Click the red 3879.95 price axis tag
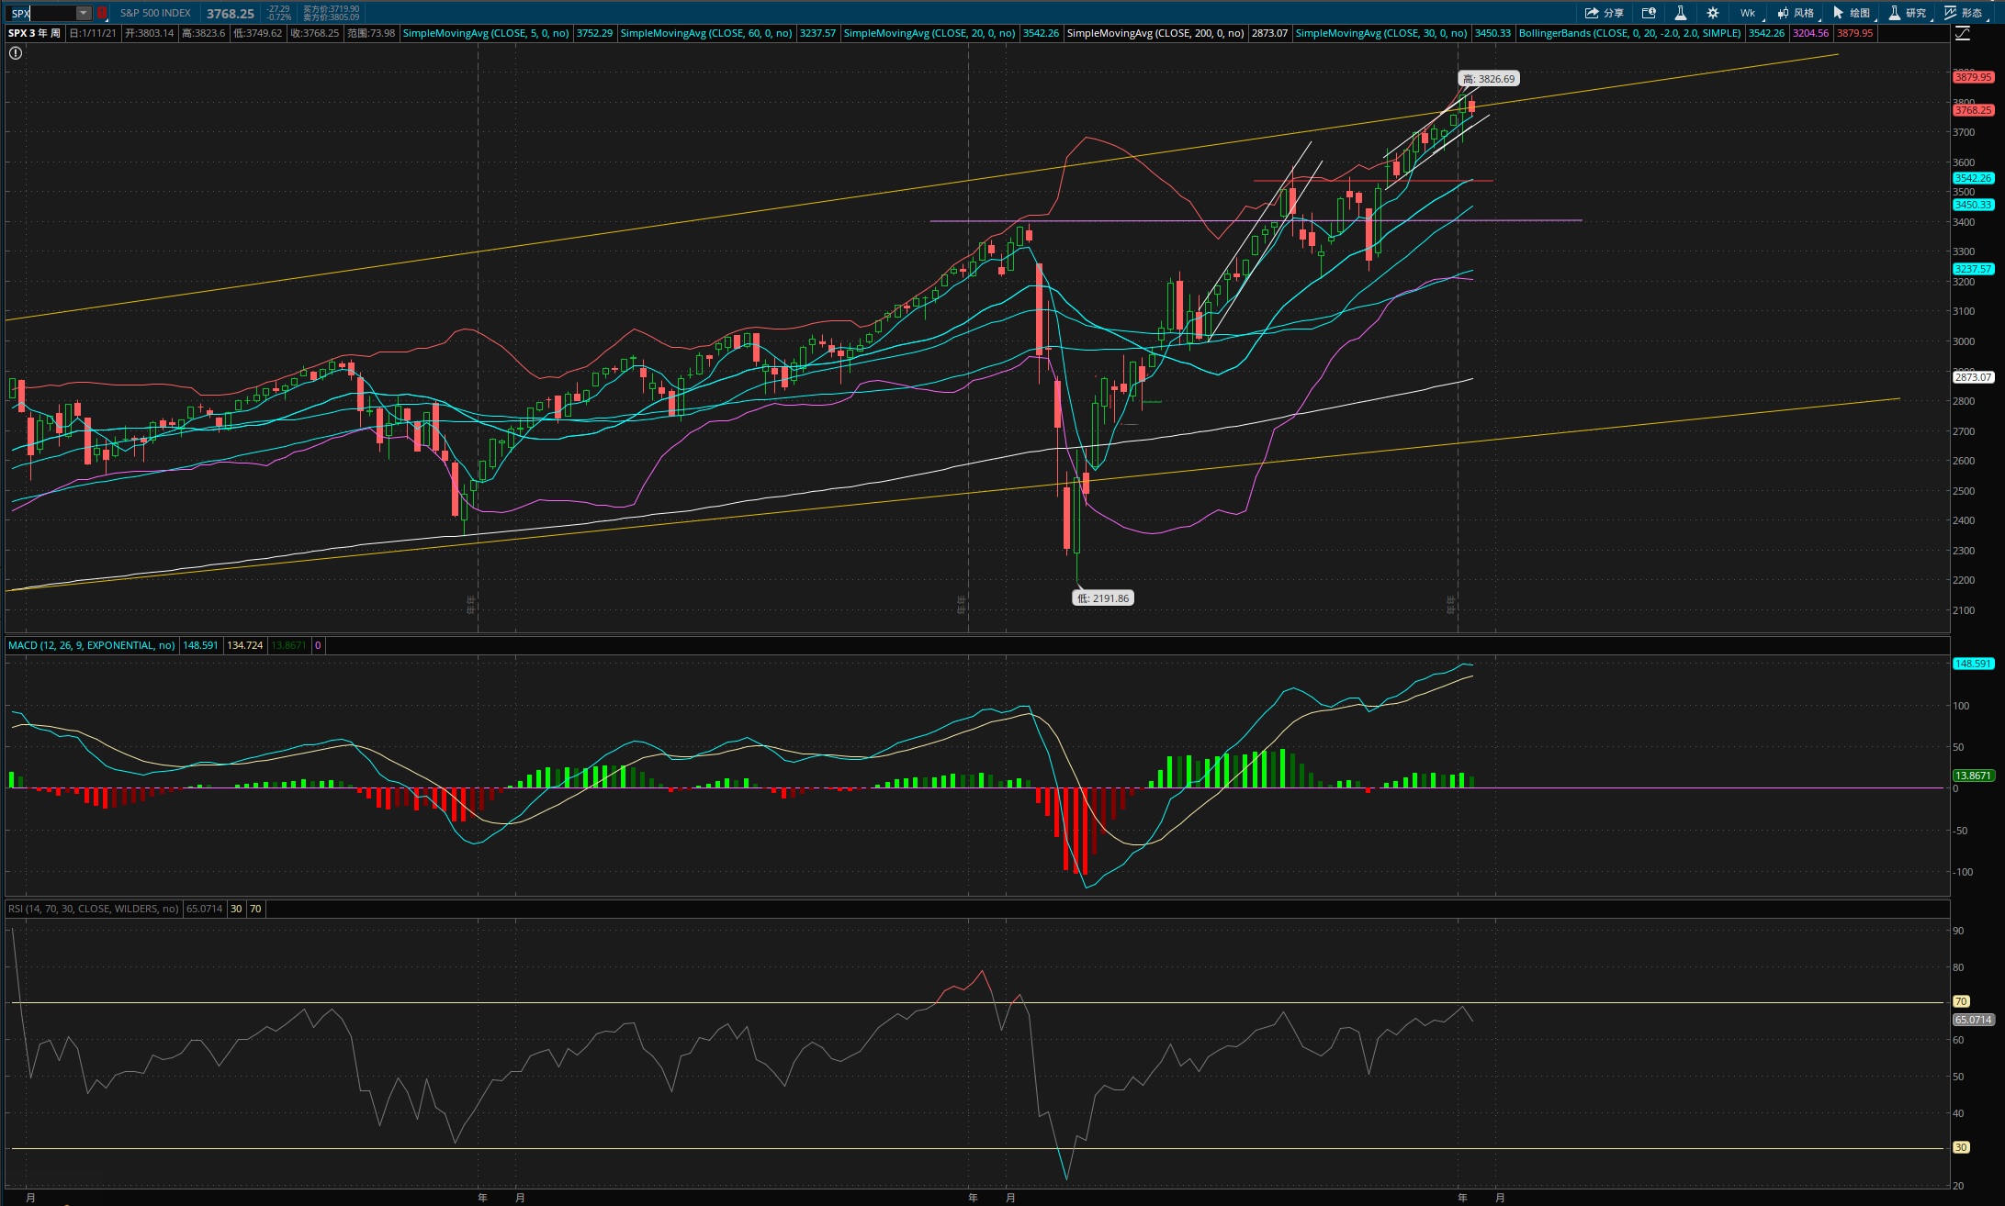 [x=1973, y=78]
